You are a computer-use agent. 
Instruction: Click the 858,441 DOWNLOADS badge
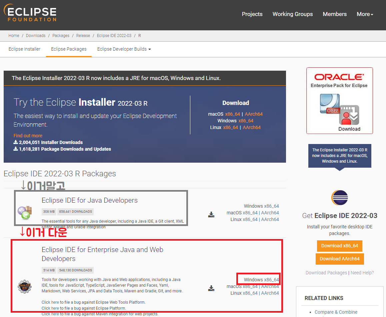point(75,212)
